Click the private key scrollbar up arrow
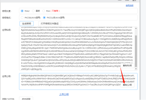Viewport: 146px width, 100px height. click(136, 28)
